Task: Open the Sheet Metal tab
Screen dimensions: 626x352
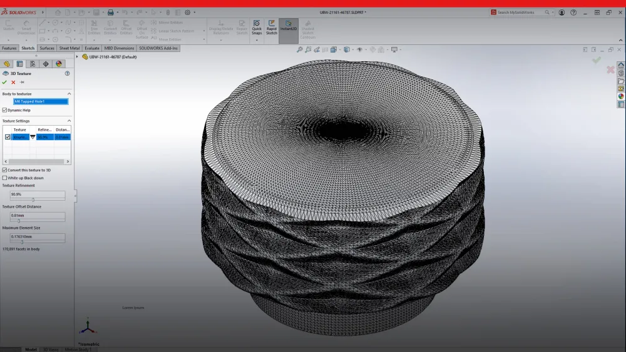Action: pos(69,48)
